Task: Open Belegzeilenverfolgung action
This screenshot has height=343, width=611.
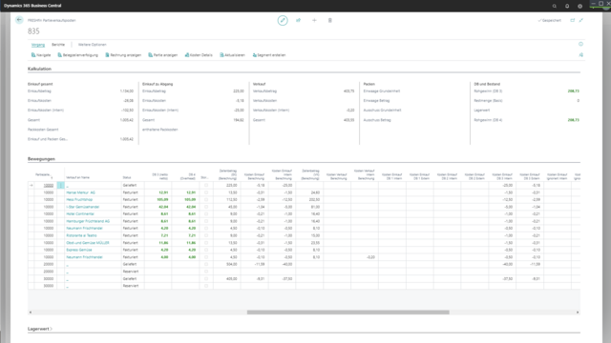Action: [x=78, y=55]
